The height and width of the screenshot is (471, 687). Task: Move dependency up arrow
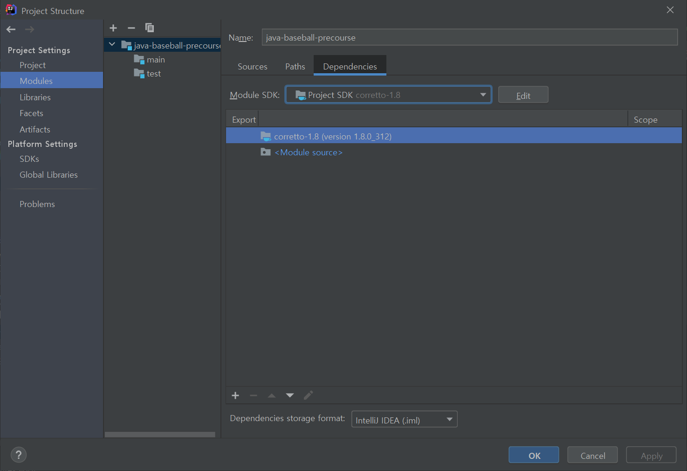(x=272, y=395)
